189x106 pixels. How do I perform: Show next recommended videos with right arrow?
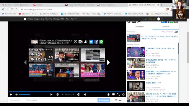(x=108, y=62)
